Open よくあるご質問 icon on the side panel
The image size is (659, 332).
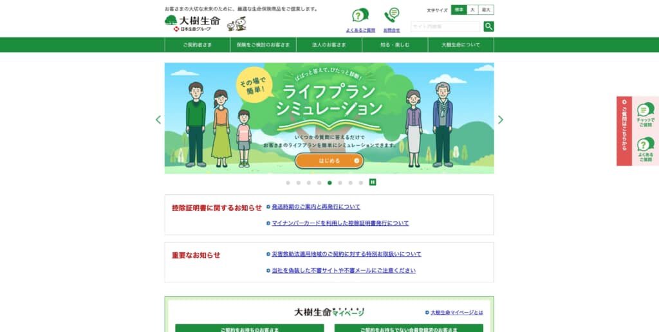tap(645, 150)
